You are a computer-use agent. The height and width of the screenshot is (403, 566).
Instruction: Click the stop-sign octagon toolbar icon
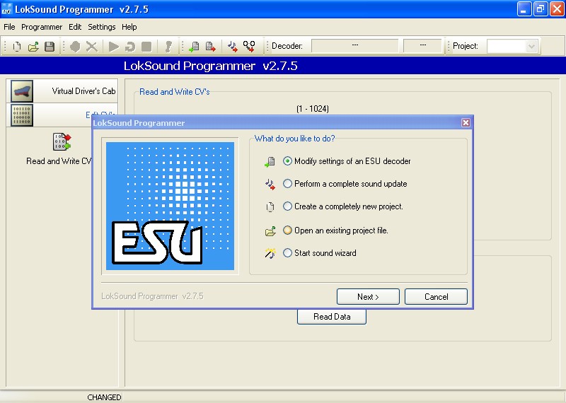(75, 47)
